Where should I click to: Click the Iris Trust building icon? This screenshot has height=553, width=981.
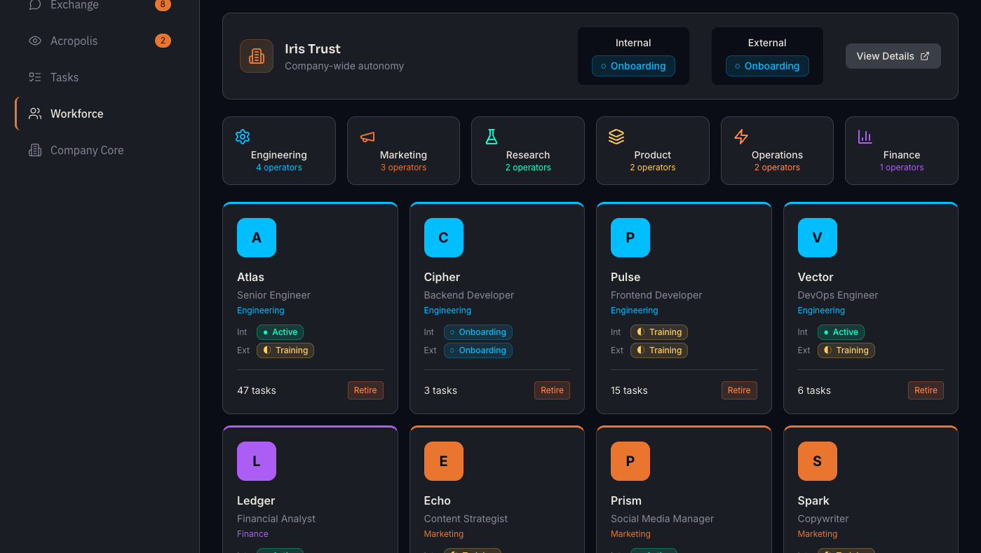[x=257, y=56]
